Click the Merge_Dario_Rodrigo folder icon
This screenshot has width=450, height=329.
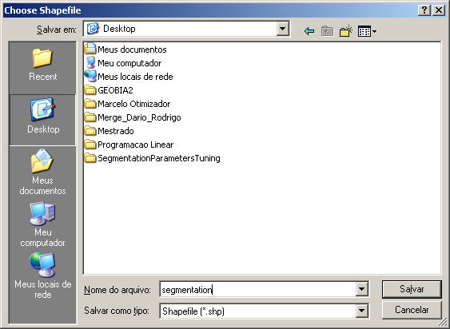90,117
